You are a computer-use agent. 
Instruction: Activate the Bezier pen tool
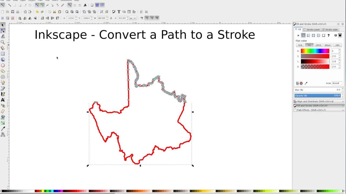pos(3,88)
